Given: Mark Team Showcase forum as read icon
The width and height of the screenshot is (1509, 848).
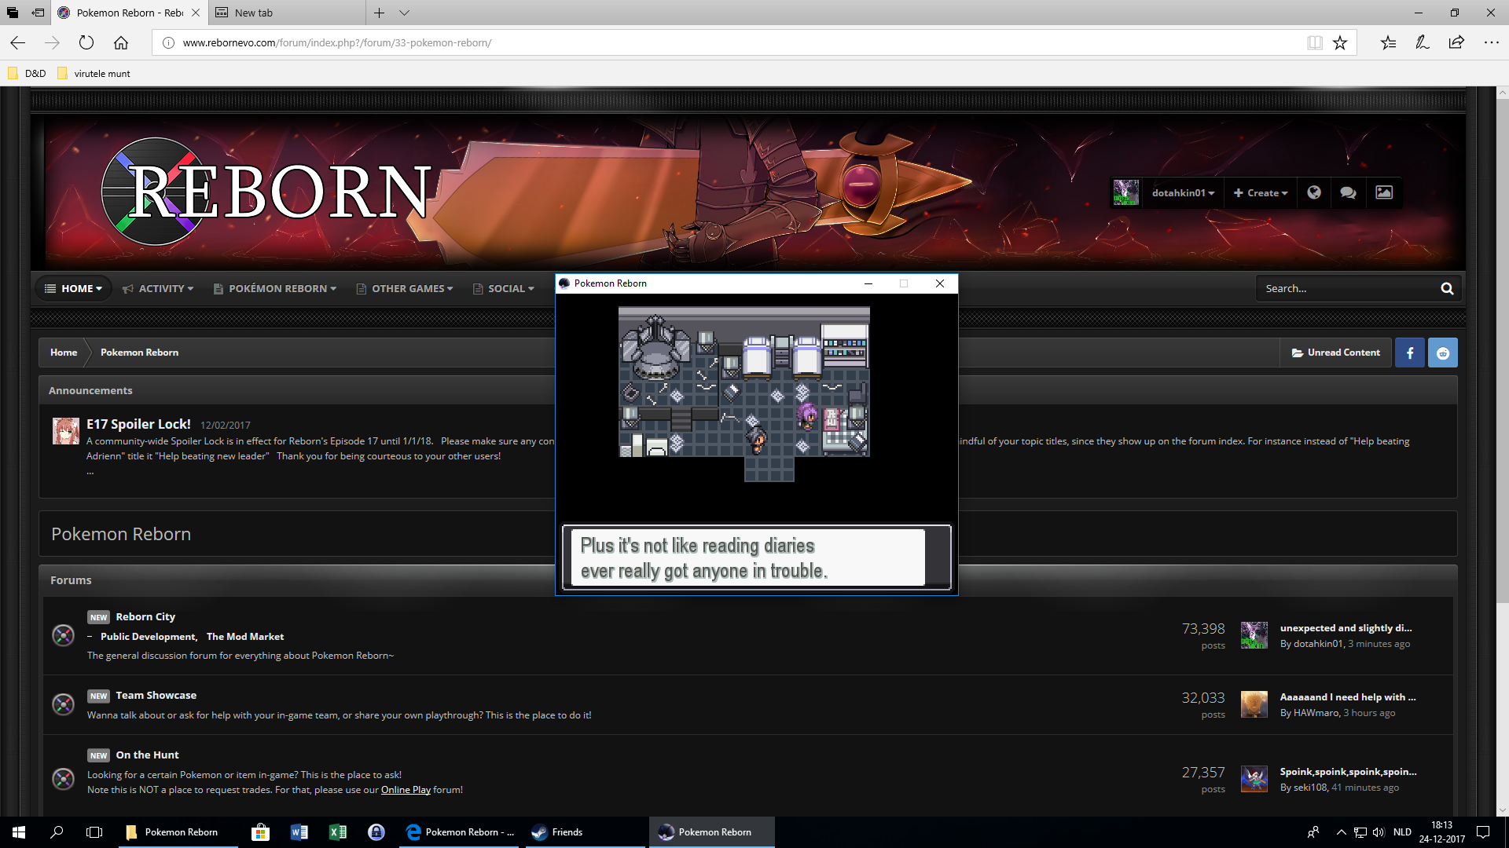Looking at the screenshot, I should click(63, 704).
